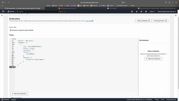Open the Wikipedia bookmark

click(94, 6)
